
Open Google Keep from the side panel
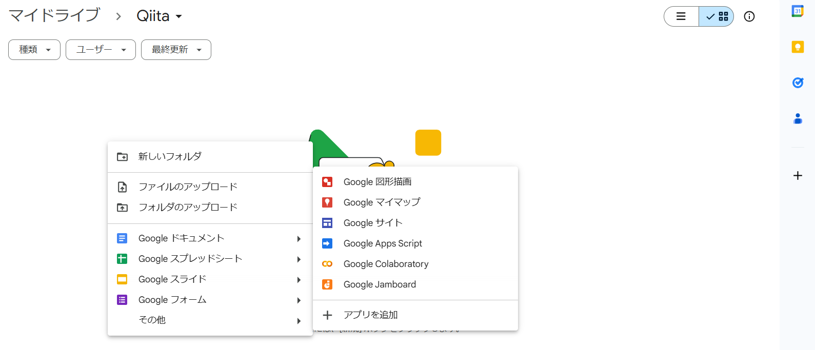click(x=798, y=47)
